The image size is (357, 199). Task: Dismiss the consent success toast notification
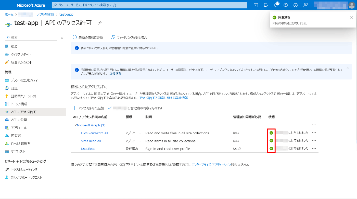point(351,18)
